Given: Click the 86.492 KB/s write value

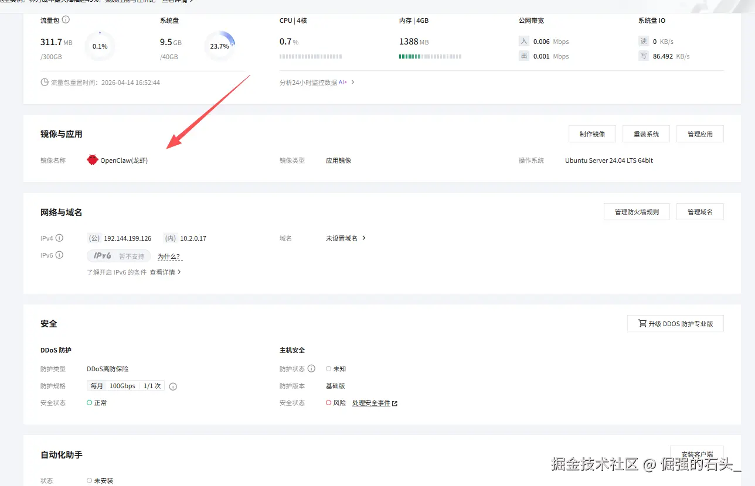Looking at the screenshot, I should click(671, 56).
